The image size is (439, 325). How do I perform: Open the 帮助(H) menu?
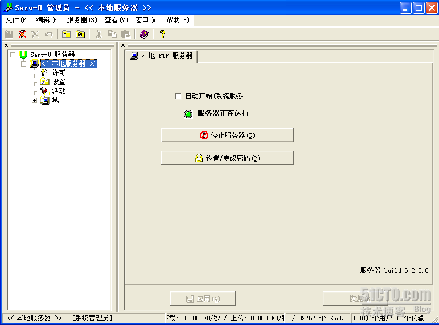178,20
